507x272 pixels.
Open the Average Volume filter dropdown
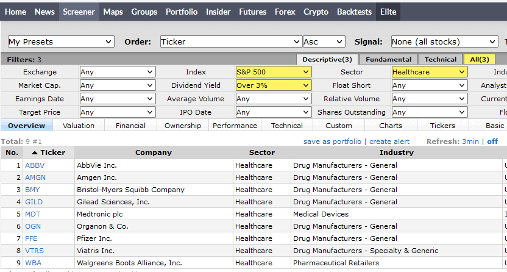pyautogui.click(x=274, y=99)
